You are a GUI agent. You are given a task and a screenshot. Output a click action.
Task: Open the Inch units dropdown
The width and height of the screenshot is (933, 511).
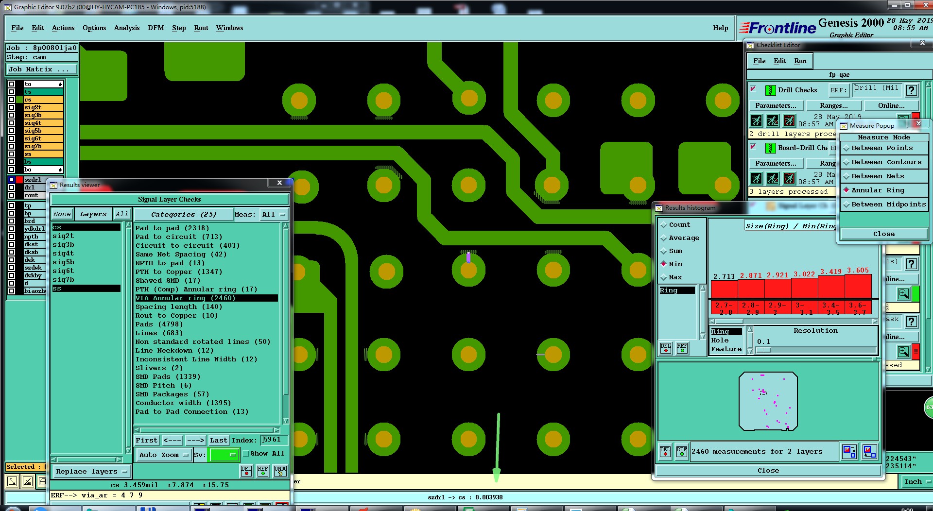click(x=916, y=482)
